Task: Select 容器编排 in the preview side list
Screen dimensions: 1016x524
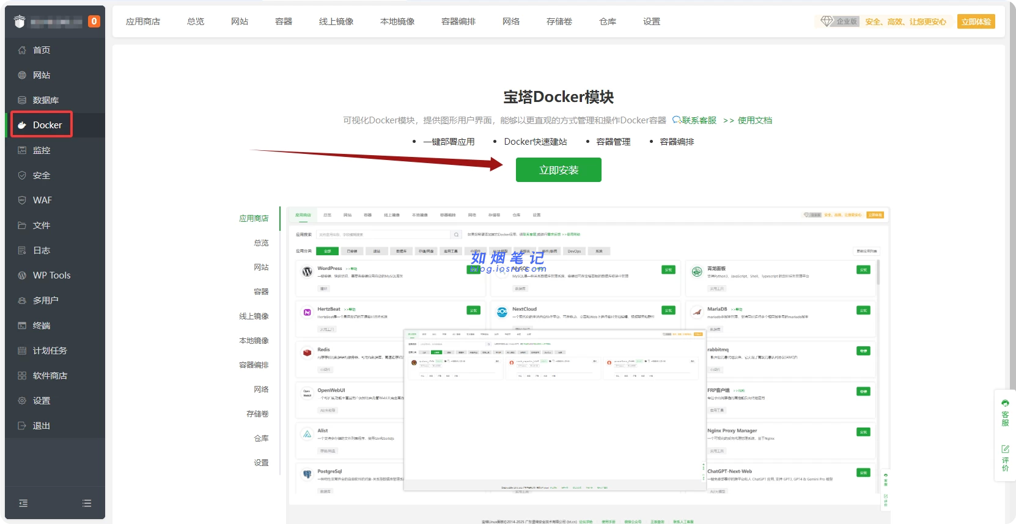Action: point(254,365)
